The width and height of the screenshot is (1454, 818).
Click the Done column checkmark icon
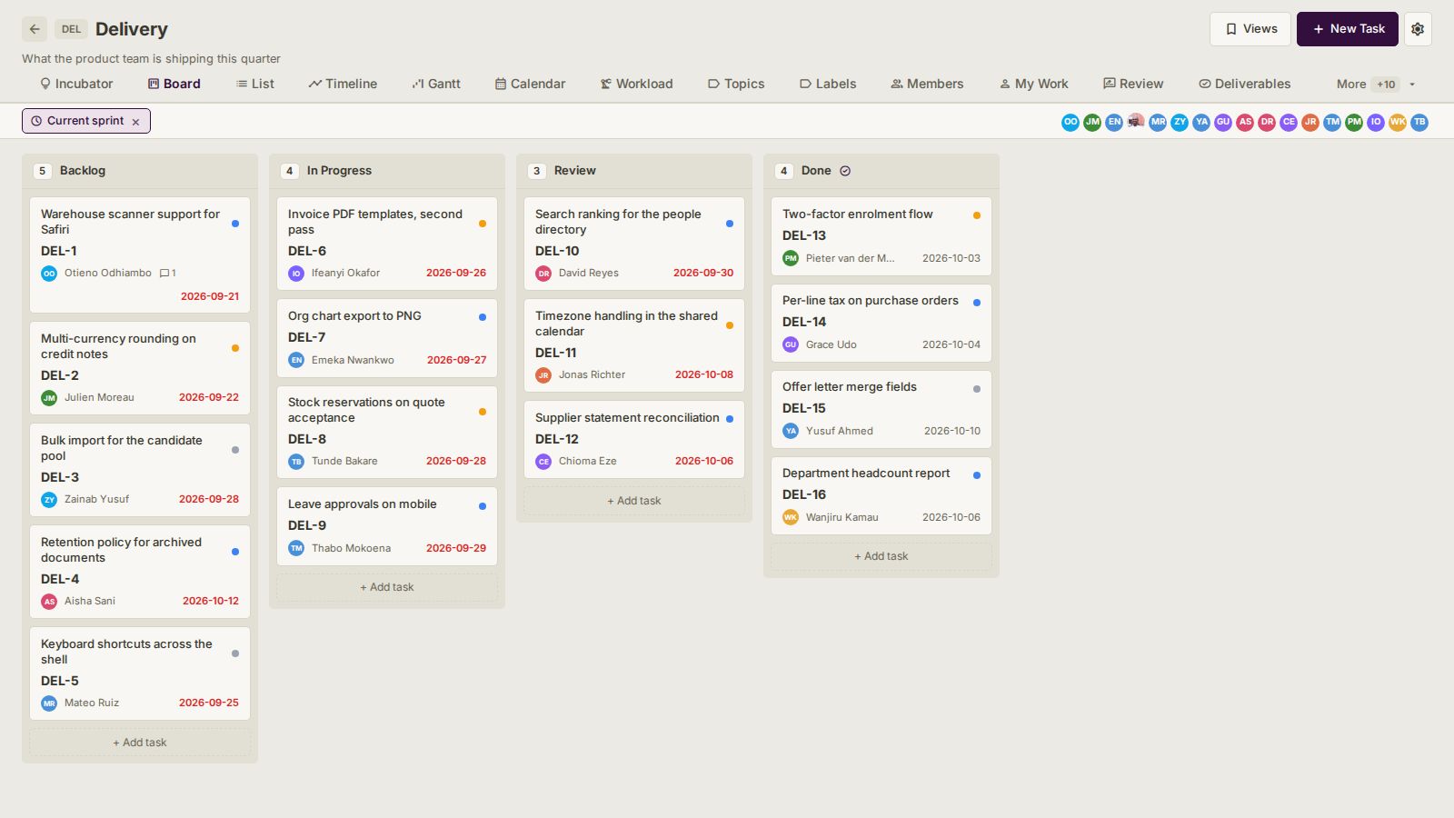(x=845, y=171)
